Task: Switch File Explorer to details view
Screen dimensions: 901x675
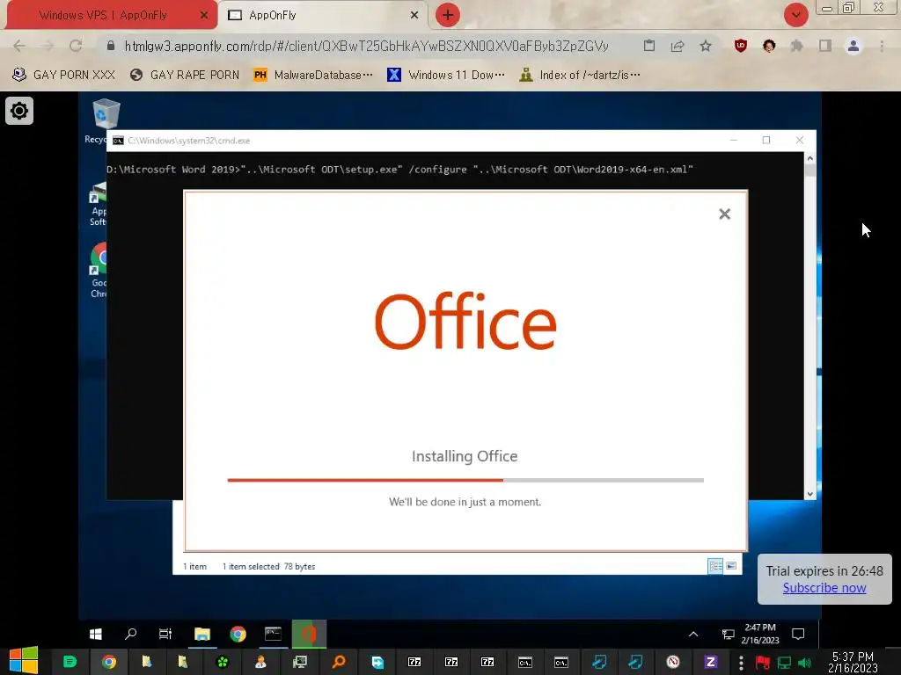Action: (x=715, y=566)
